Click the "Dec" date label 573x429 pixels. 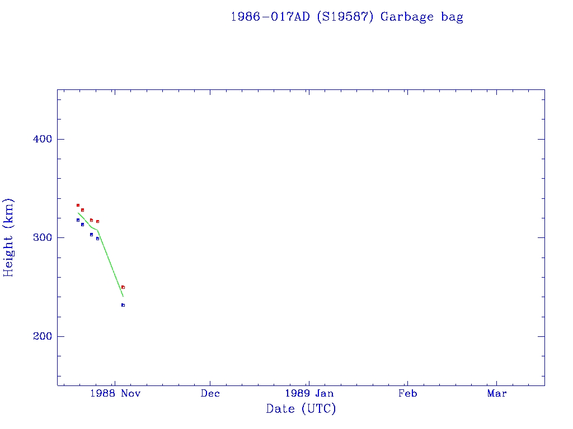click(x=210, y=393)
